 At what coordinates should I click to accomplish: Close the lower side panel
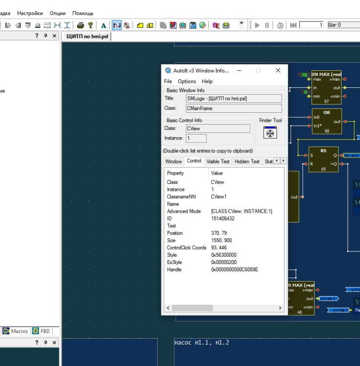coord(54,343)
